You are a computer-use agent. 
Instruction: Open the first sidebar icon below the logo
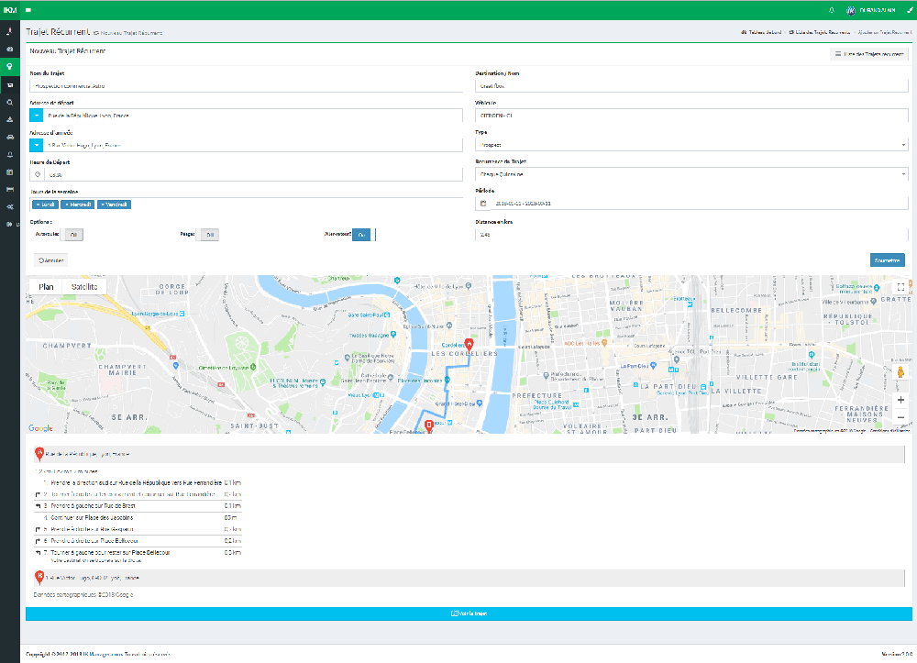coord(9,31)
